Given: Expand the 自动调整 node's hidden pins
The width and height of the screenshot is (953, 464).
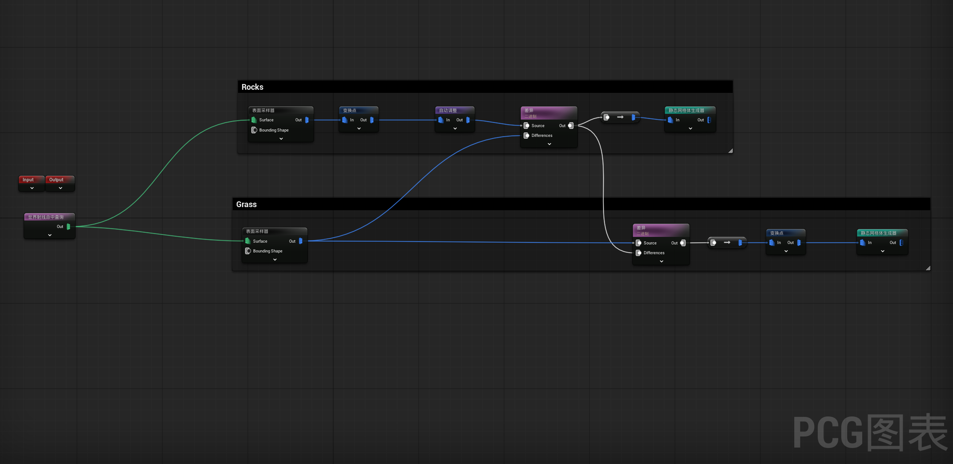Looking at the screenshot, I should (455, 129).
